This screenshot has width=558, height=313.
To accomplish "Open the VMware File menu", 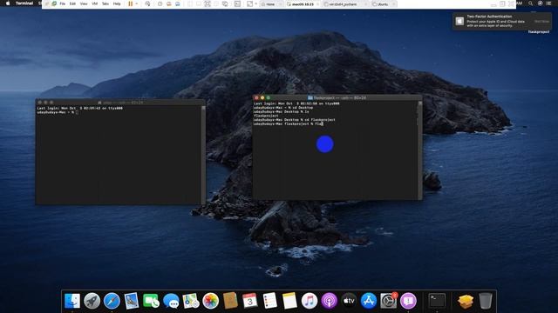I will pos(62,3).
